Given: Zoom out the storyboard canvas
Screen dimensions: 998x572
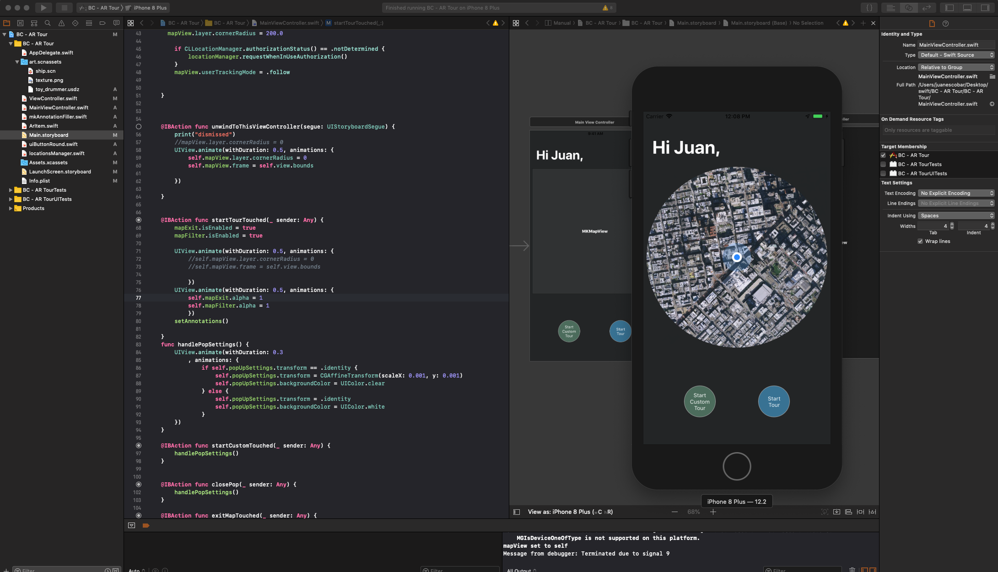Looking at the screenshot, I should [674, 512].
